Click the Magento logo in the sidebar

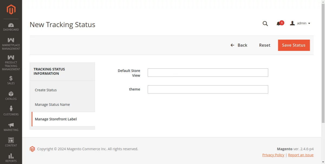tap(11, 9)
